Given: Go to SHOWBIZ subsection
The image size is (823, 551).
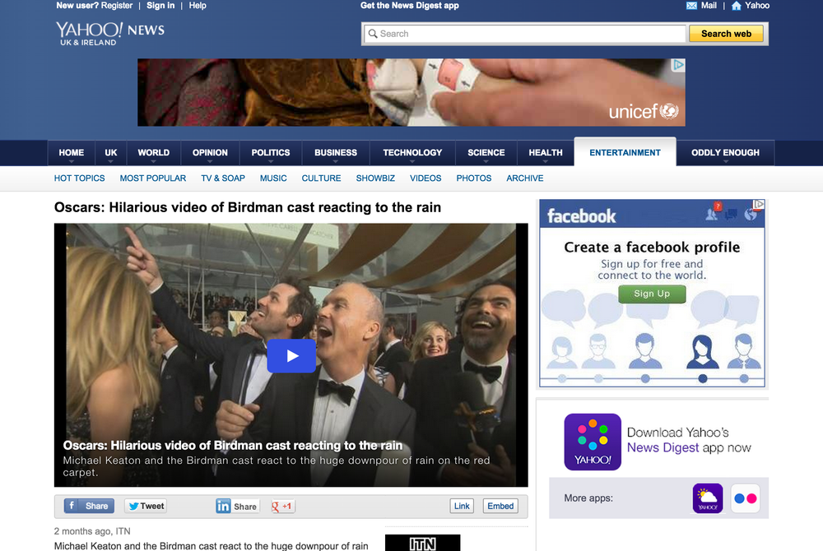Looking at the screenshot, I should pos(375,178).
